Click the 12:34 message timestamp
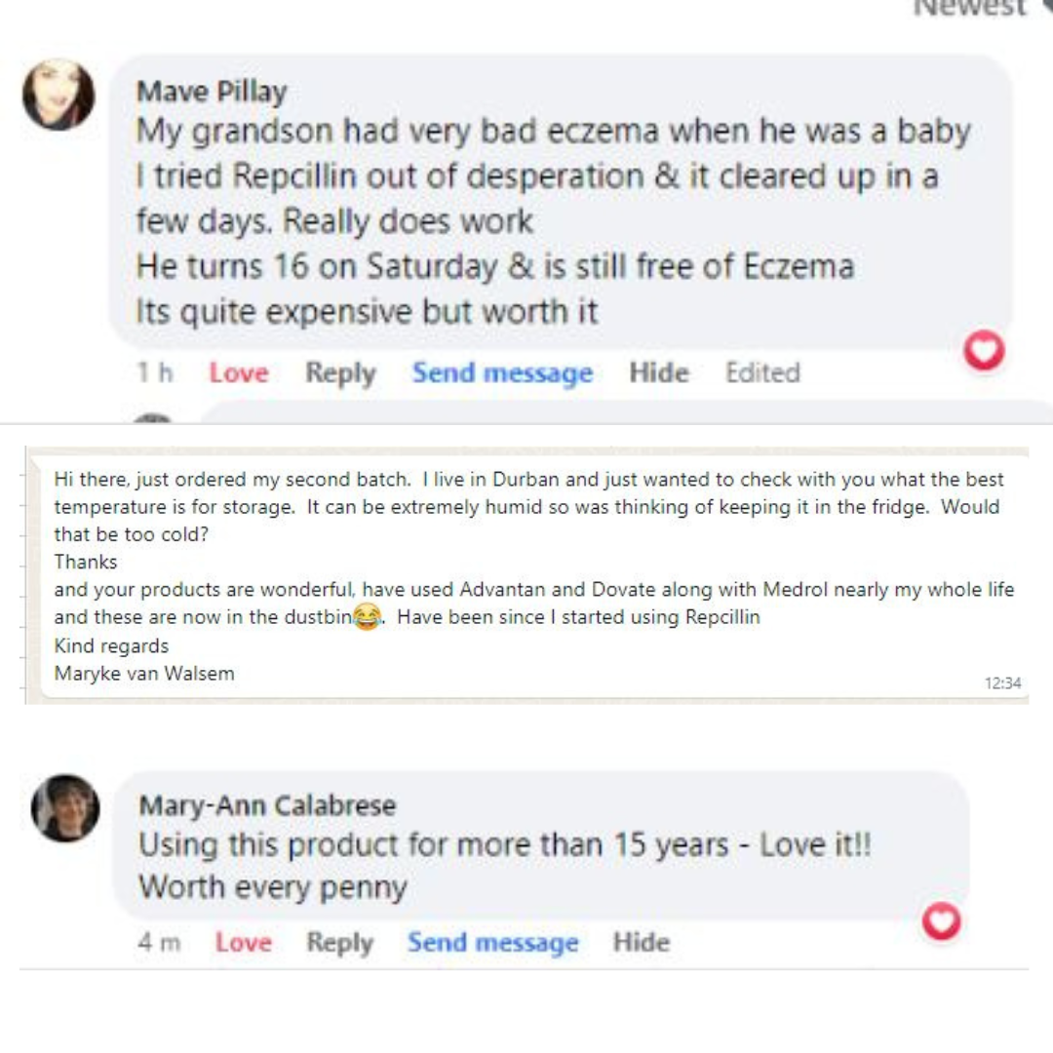The image size is (1053, 1053). click(1002, 683)
